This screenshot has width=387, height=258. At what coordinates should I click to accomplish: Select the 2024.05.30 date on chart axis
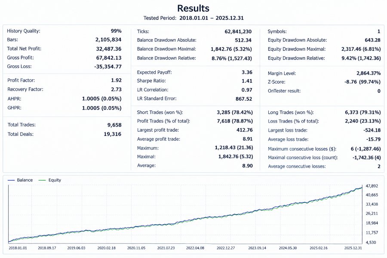pos(288,248)
